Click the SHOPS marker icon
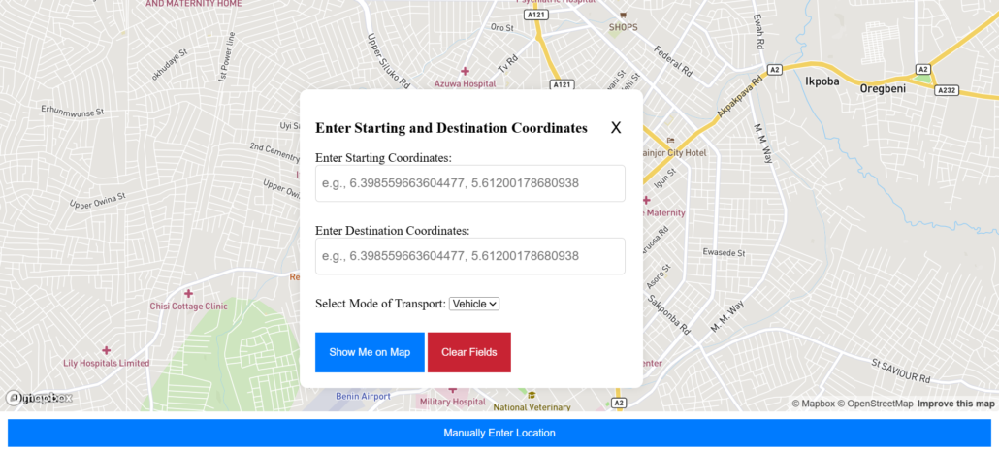The height and width of the screenshot is (452, 999). [623, 15]
